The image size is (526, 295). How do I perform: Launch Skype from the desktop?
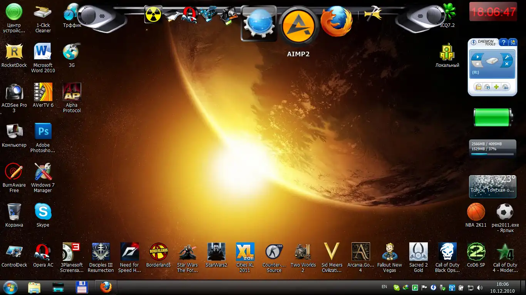coord(43,212)
